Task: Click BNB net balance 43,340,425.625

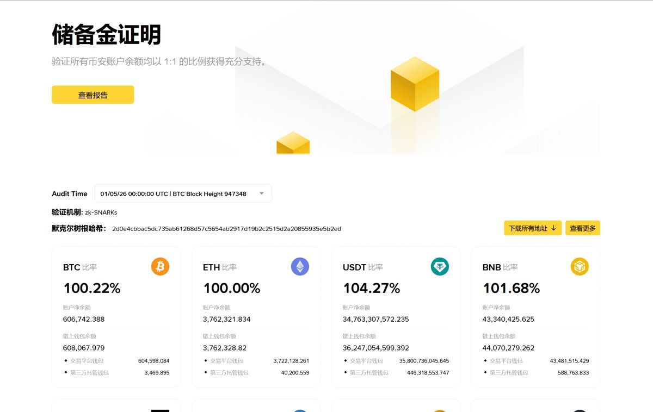Action: pyautogui.click(x=509, y=319)
